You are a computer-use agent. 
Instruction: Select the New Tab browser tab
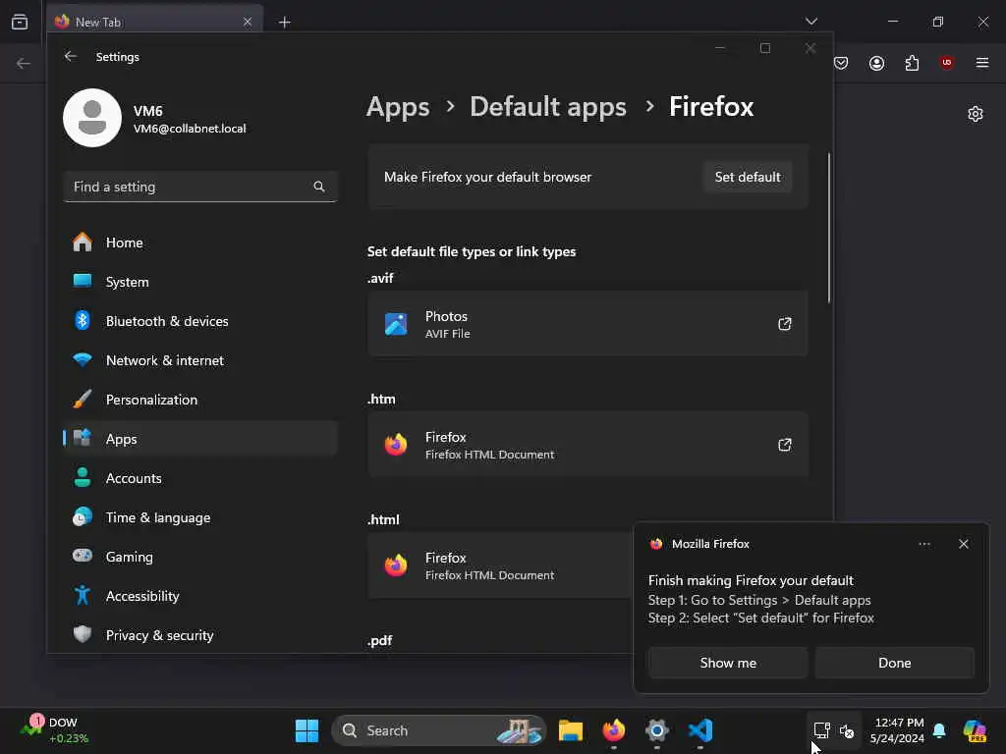click(x=154, y=22)
